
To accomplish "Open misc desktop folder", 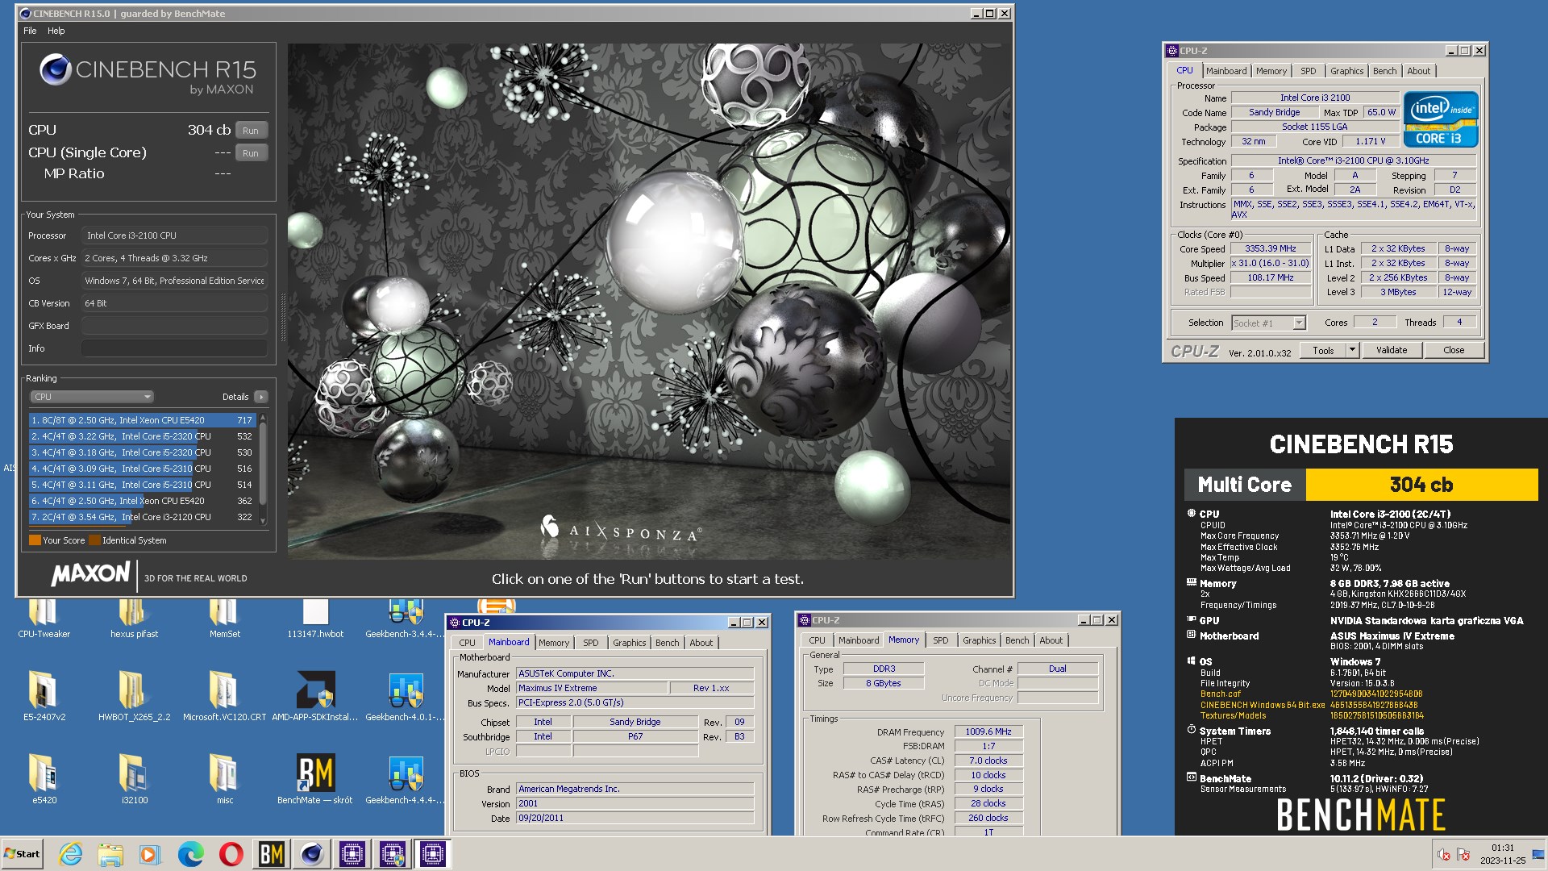I will click(x=224, y=779).
